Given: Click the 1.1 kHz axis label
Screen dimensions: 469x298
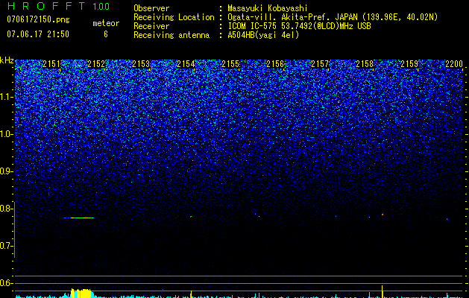Looking at the screenshot, I should (6, 97).
